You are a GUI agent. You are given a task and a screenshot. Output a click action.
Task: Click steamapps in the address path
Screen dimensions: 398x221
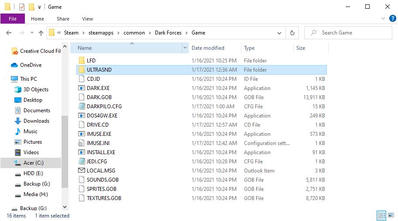101,33
